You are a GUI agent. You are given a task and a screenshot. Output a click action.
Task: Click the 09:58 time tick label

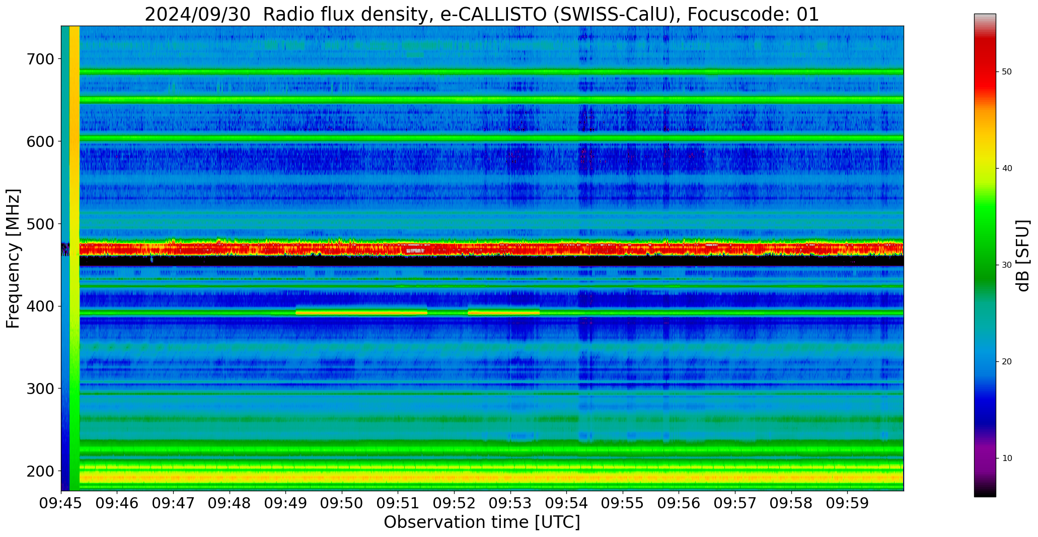click(791, 503)
